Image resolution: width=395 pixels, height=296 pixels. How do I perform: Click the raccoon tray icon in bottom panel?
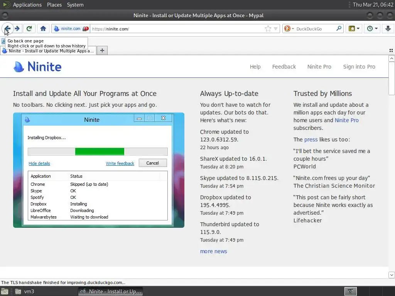pyautogui.click(x=350, y=291)
